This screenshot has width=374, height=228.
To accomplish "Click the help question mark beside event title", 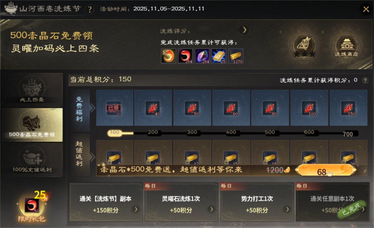I will click(90, 10).
